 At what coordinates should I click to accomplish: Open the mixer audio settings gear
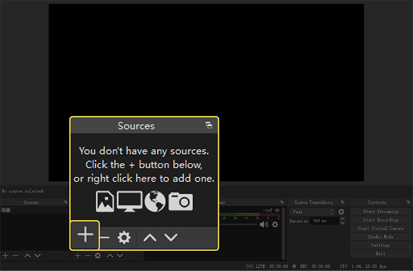point(275,224)
